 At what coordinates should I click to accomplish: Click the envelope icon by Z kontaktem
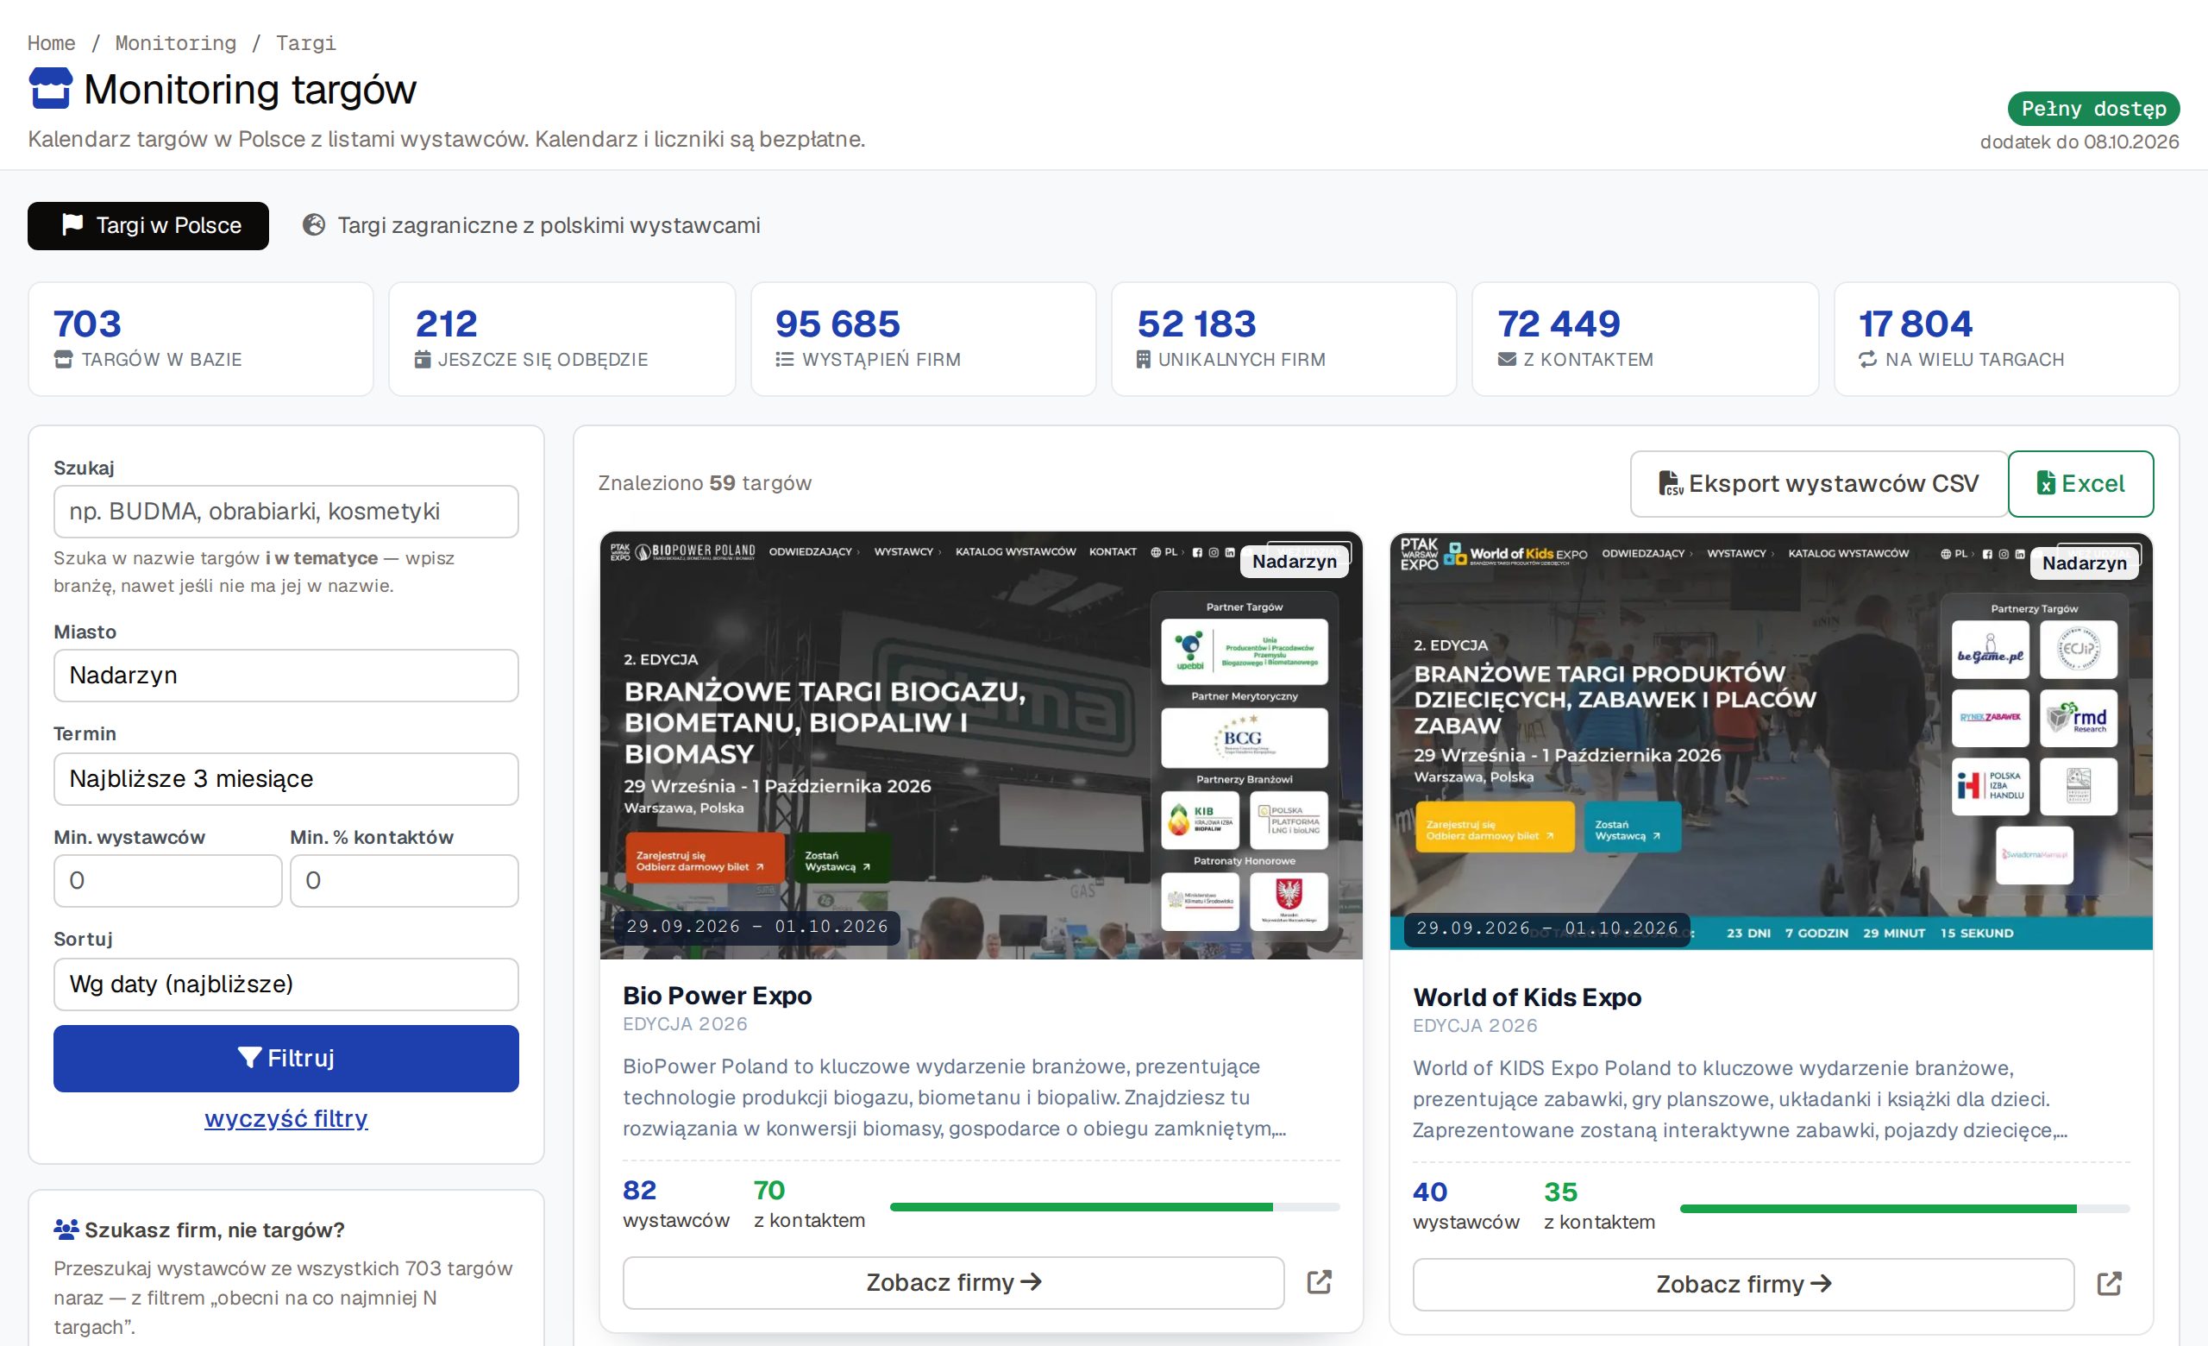tap(1508, 359)
